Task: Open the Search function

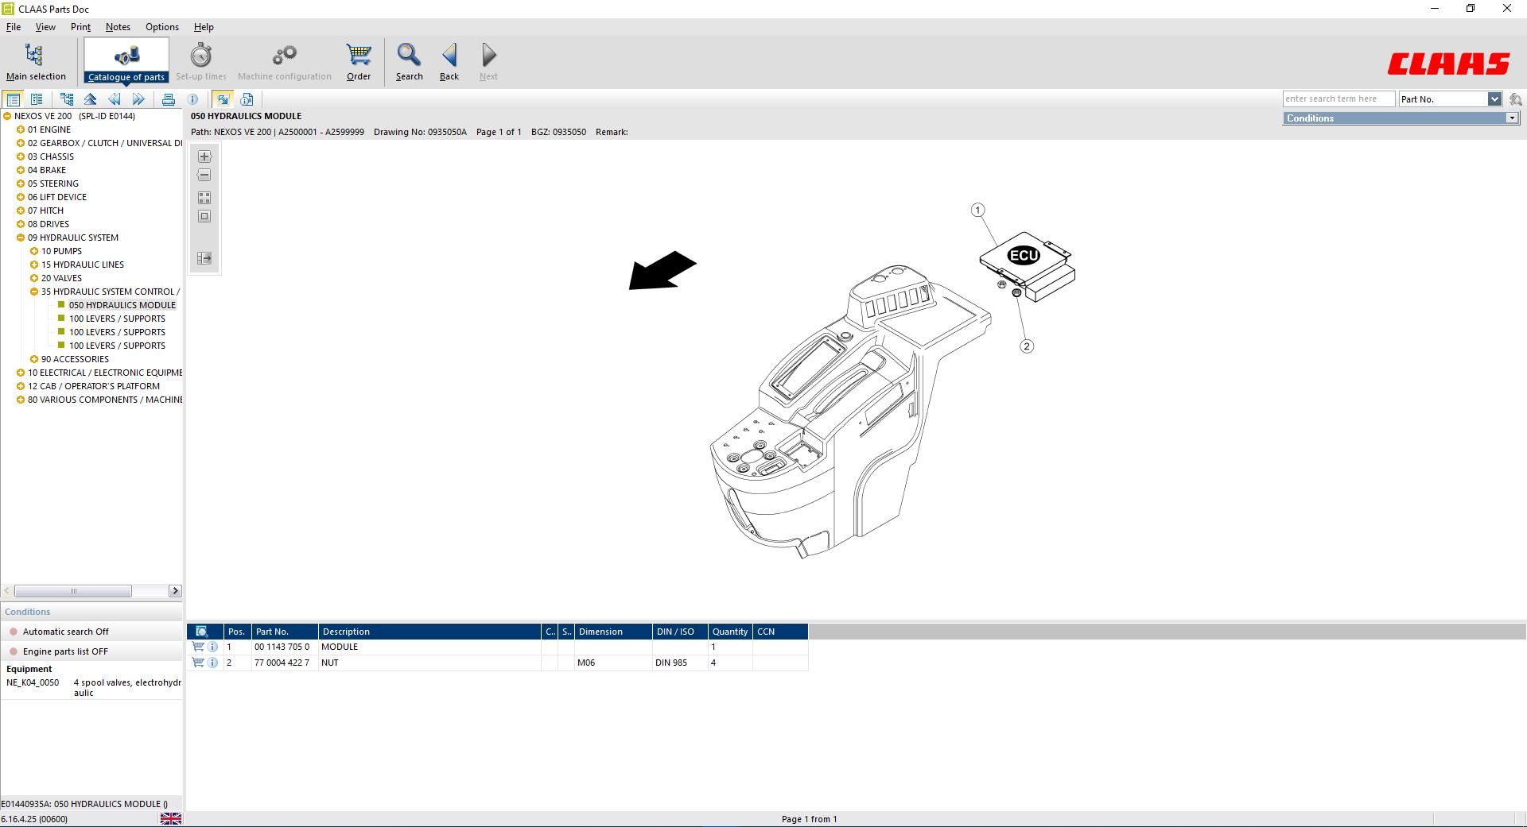Action: click(409, 61)
